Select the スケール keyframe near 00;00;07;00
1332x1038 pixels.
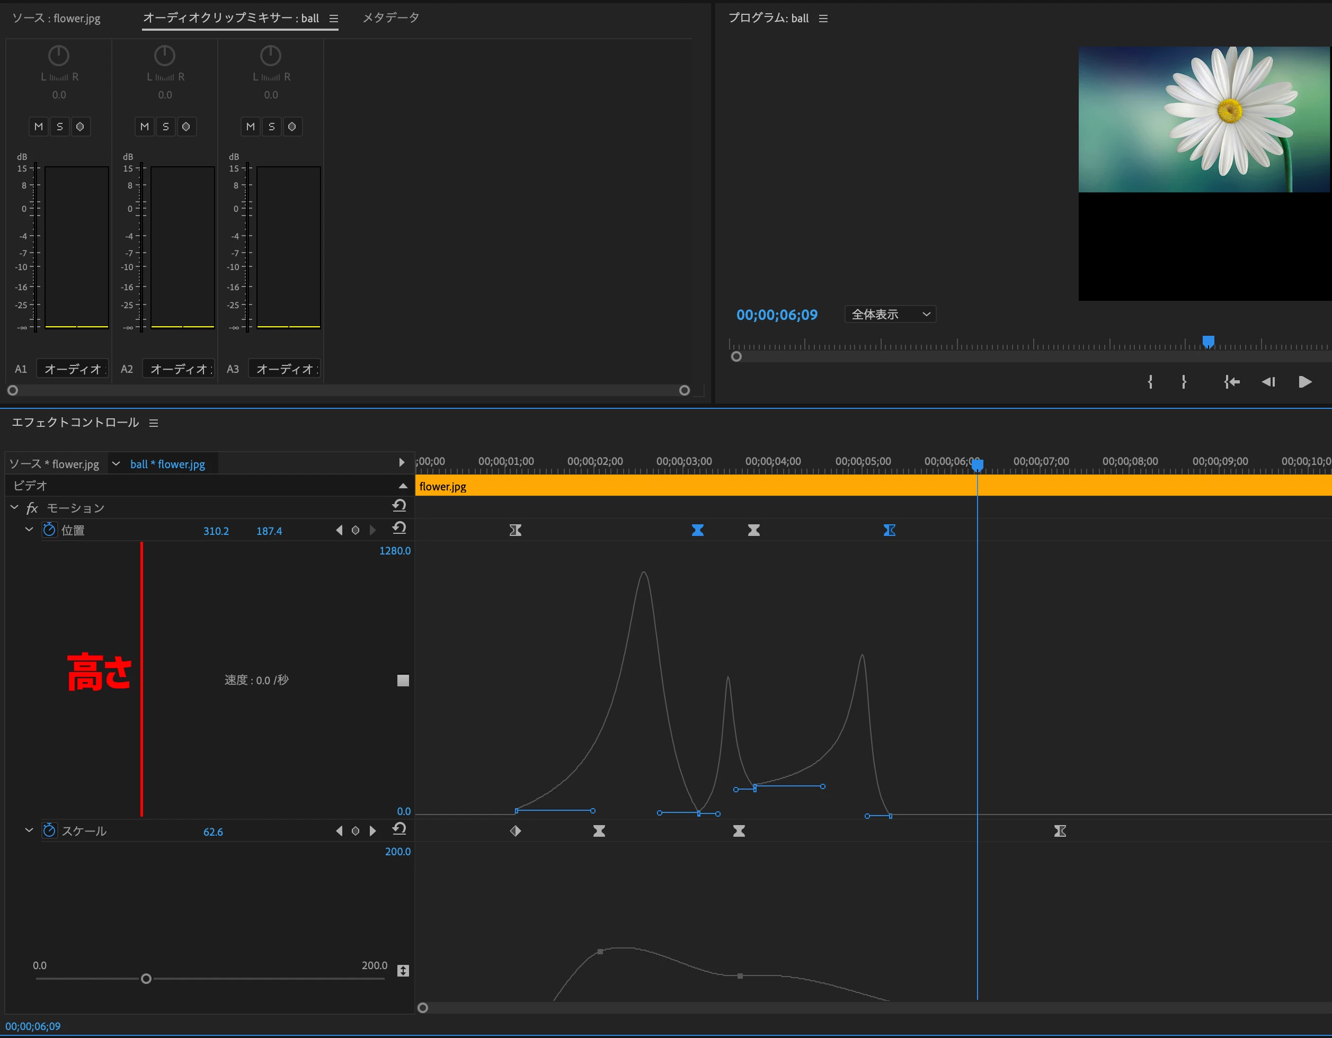tap(1060, 831)
